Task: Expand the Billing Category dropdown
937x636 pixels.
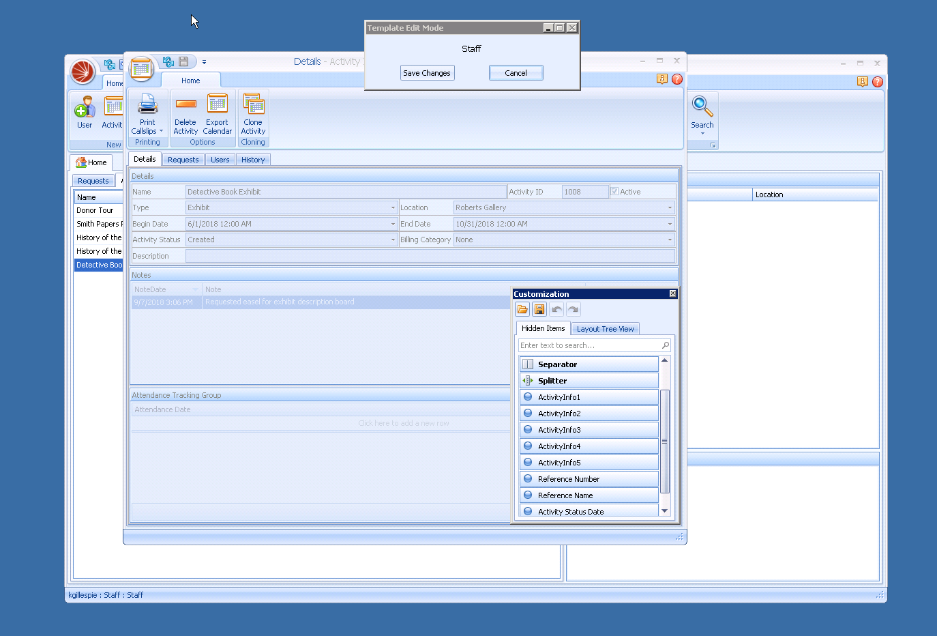Action: pos(670,240)
